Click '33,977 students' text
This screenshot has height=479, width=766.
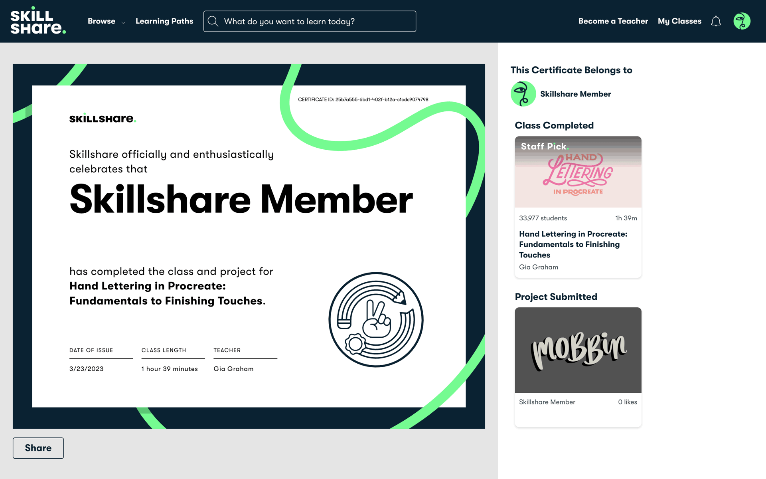click(x=543, y=218)
